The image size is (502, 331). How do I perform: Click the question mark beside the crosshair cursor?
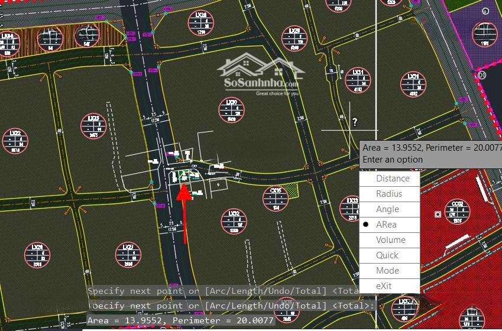coord(355,122)
